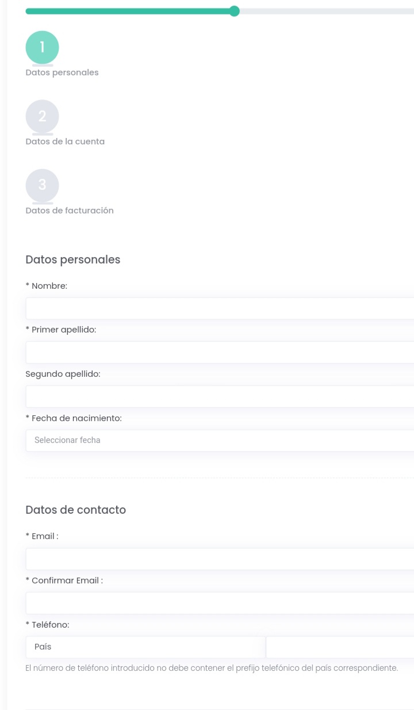Focus the Email input field
Screen dimensions: 414x710
220,559
